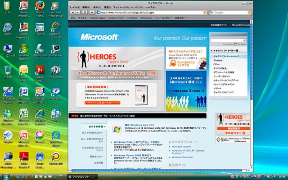Click the QuickTime Player desktop icon
288x180 pixels.
56,135
